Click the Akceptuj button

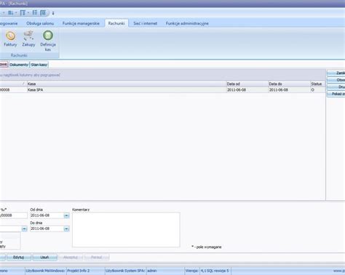click(71, 258)
